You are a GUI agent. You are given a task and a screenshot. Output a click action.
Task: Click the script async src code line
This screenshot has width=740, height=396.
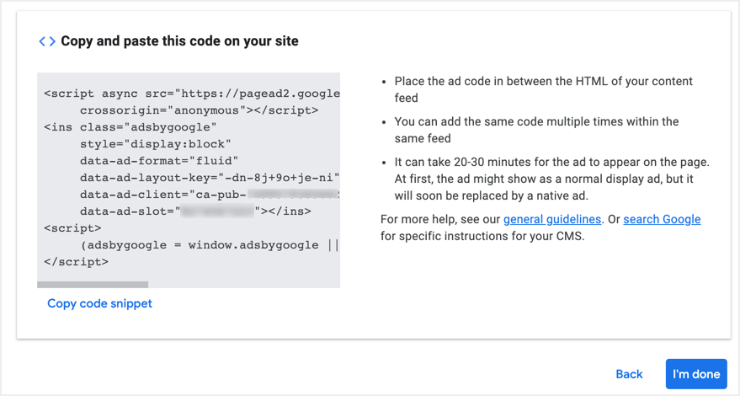(192, 94)
